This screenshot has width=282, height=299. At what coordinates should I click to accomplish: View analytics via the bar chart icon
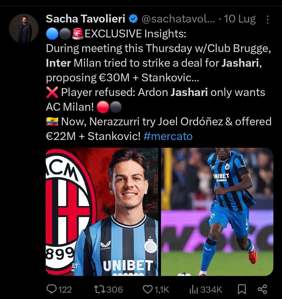[194, 290]
